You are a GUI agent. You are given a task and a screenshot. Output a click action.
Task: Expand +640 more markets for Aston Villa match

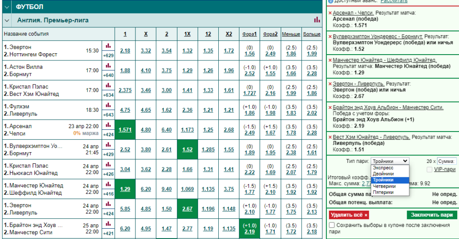pyautogui.click(x=108, y=75)
